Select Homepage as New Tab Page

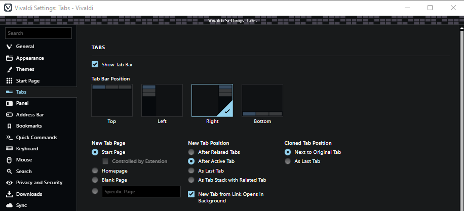click(95, 171)
